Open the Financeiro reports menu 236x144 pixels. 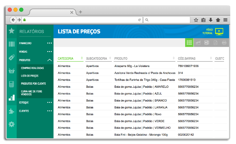(x=25, y=43)
